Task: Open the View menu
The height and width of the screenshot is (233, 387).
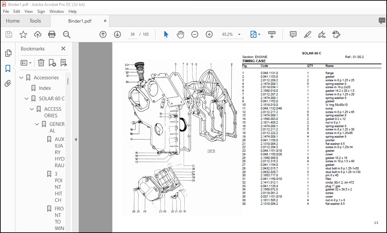Action: [29, 11]
